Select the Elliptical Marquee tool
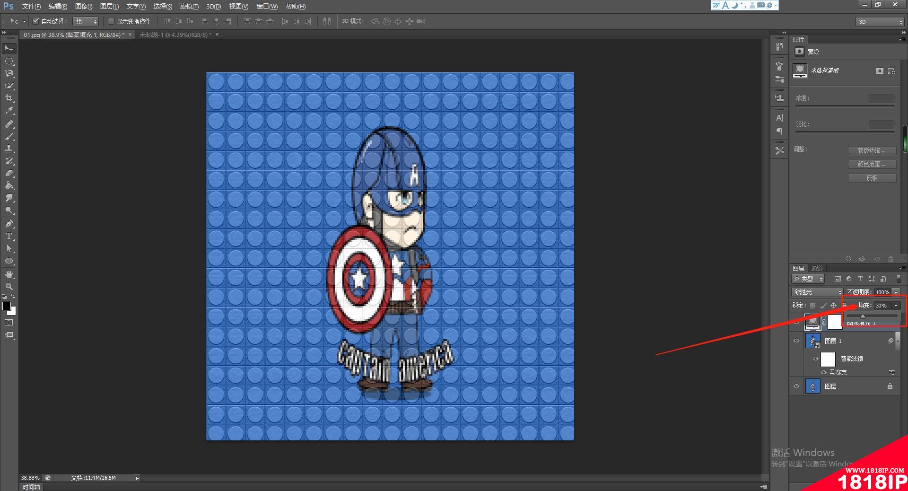This screenshot has width=908, height=491. coord(9,61)
